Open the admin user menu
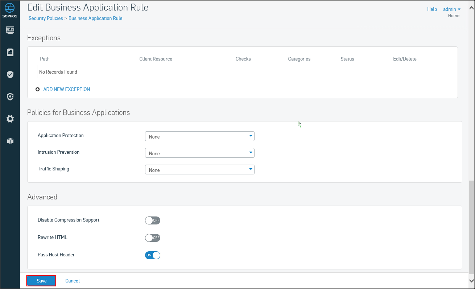The width and height of the screenshot is (475, 289). 452,9
